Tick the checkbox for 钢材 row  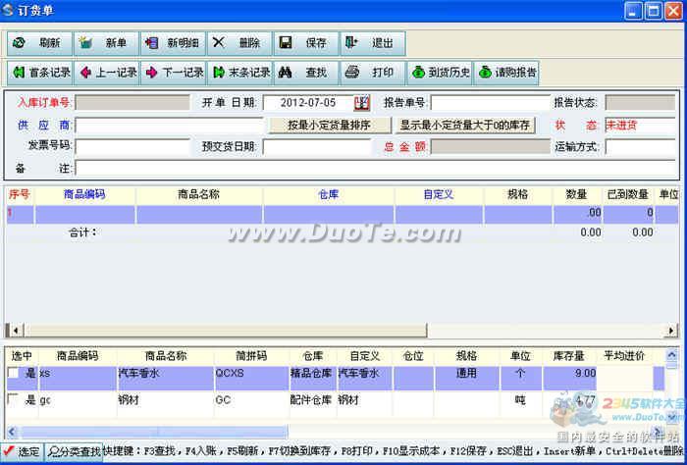click(14, 400)
